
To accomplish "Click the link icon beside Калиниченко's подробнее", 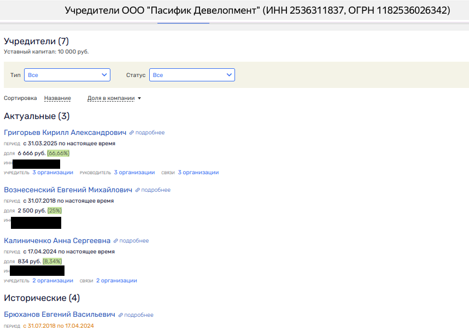I will point(115,241).
